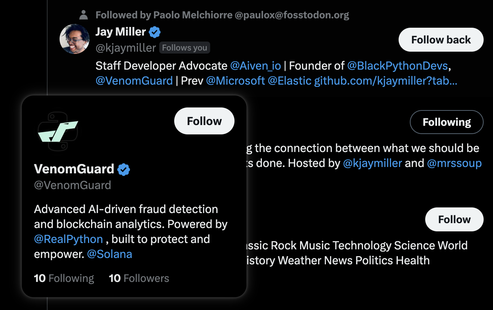View VenomGuard's 10 Following list
The height and width of the screenshot is (310, 493).
tap(64, 278)
